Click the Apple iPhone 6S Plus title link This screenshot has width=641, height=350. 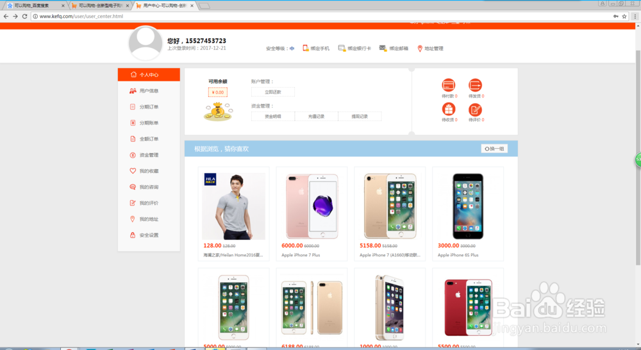(x=458, y=255)
